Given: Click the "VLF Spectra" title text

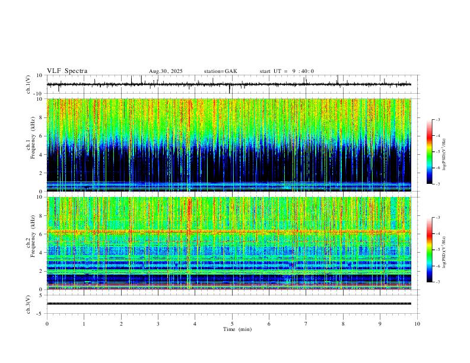Looking at the screenshot, I should coord(67,71).
